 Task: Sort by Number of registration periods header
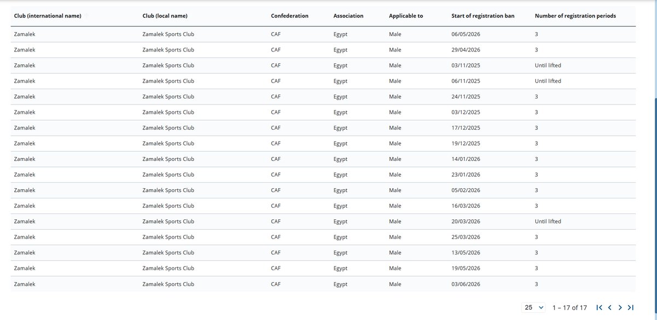coord(575,16)
